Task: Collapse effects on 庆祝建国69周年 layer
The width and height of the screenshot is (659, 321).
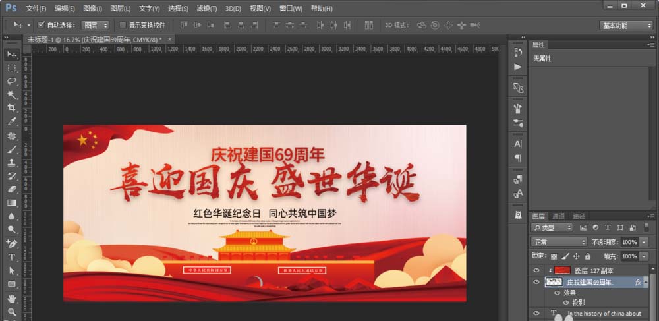Action: (x=646, y=282)
